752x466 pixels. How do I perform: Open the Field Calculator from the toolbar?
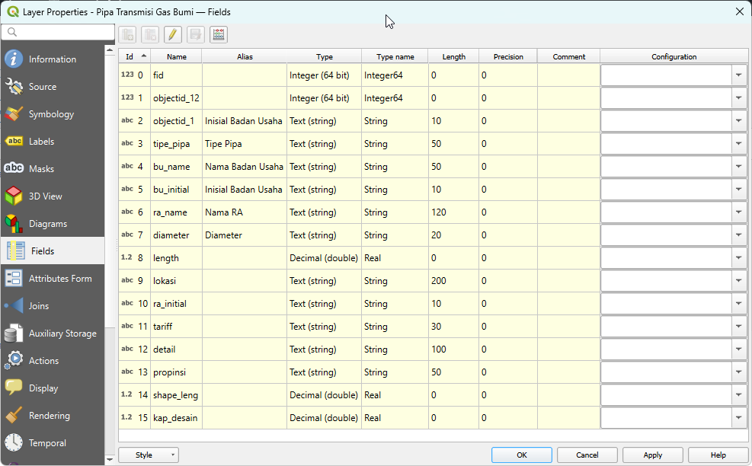[x=219, y=34]
